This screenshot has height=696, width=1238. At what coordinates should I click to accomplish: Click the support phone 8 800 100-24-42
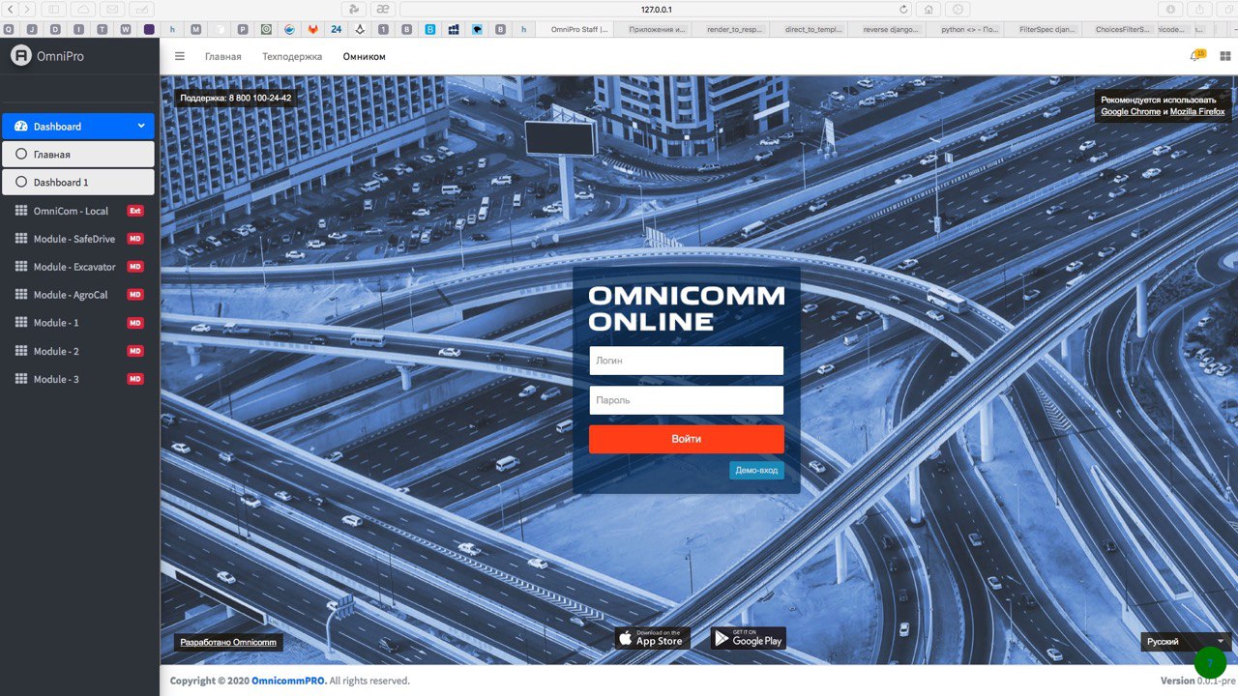(x=260, y=98)
